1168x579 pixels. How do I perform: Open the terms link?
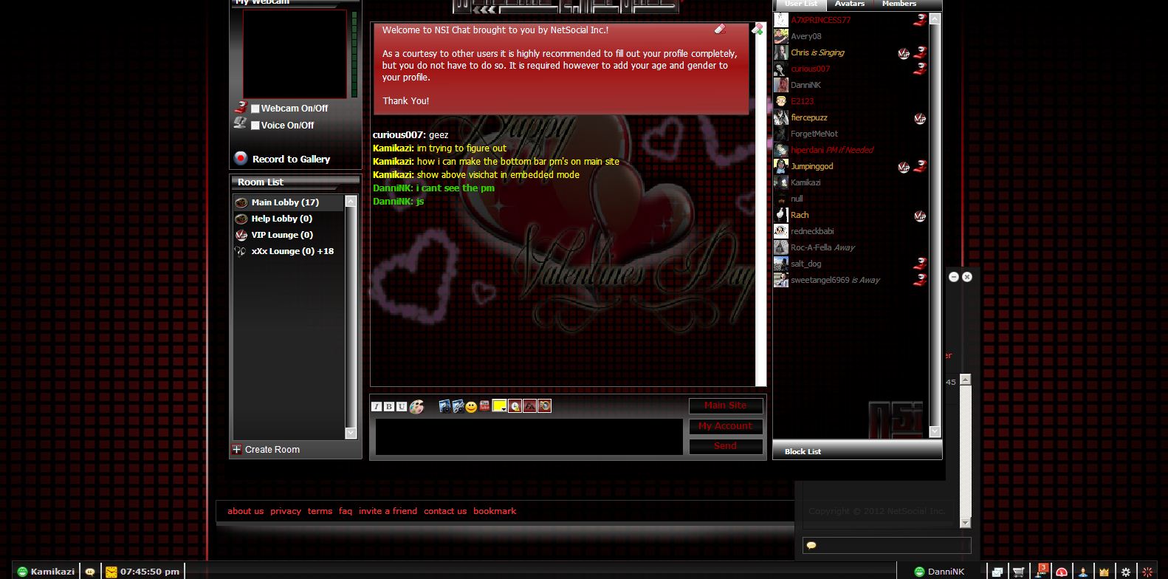pyautogui.click(x=320, y=511)
